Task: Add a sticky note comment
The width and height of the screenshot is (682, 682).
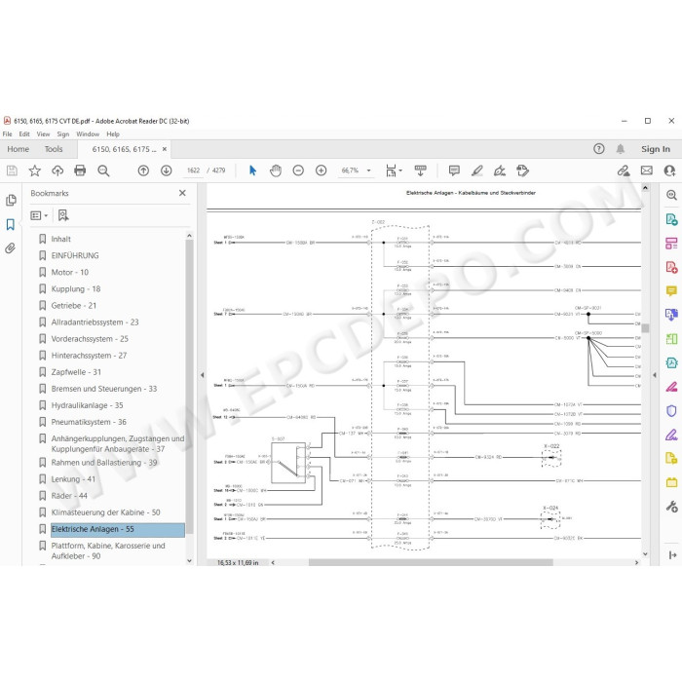Action: (x=454, y=170)
